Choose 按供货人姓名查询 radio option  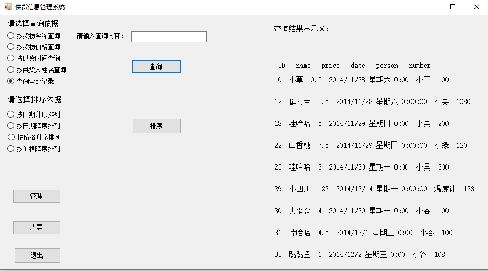click(x=37, y=70)
